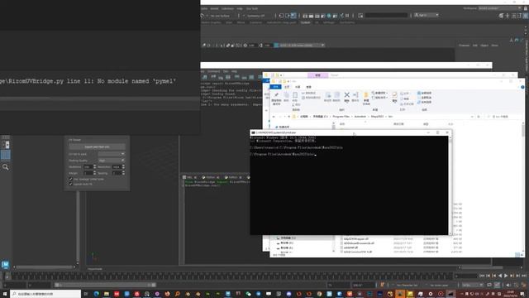The height and width of the screenshot is (298, 529).
Task: Open Explorer help question mark icon
Action: pos(522,87)
